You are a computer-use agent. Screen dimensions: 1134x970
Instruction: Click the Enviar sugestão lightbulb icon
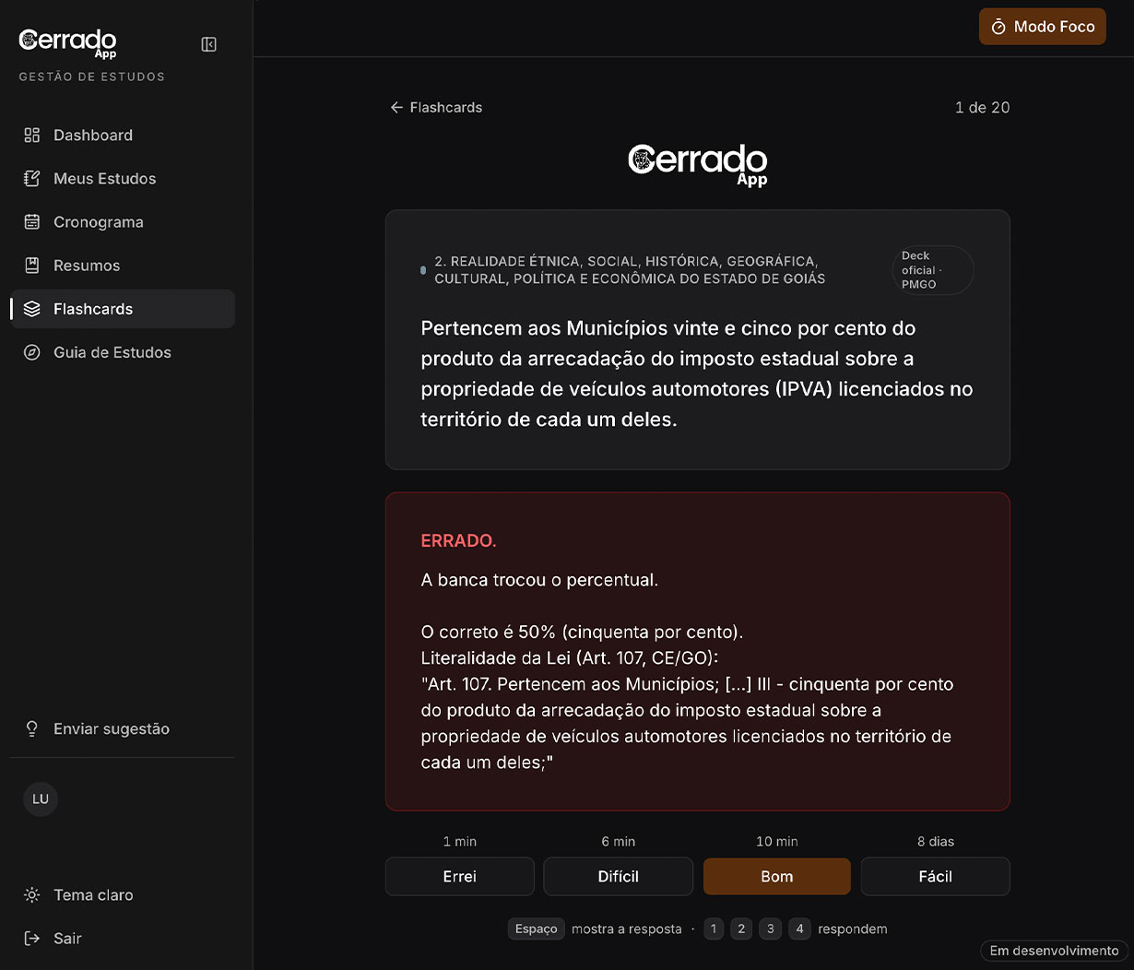coord(32,729)
